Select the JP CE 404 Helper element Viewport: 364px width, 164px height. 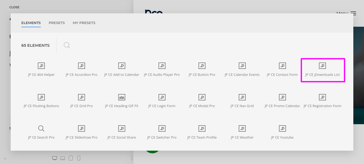[x=41, y=70]
